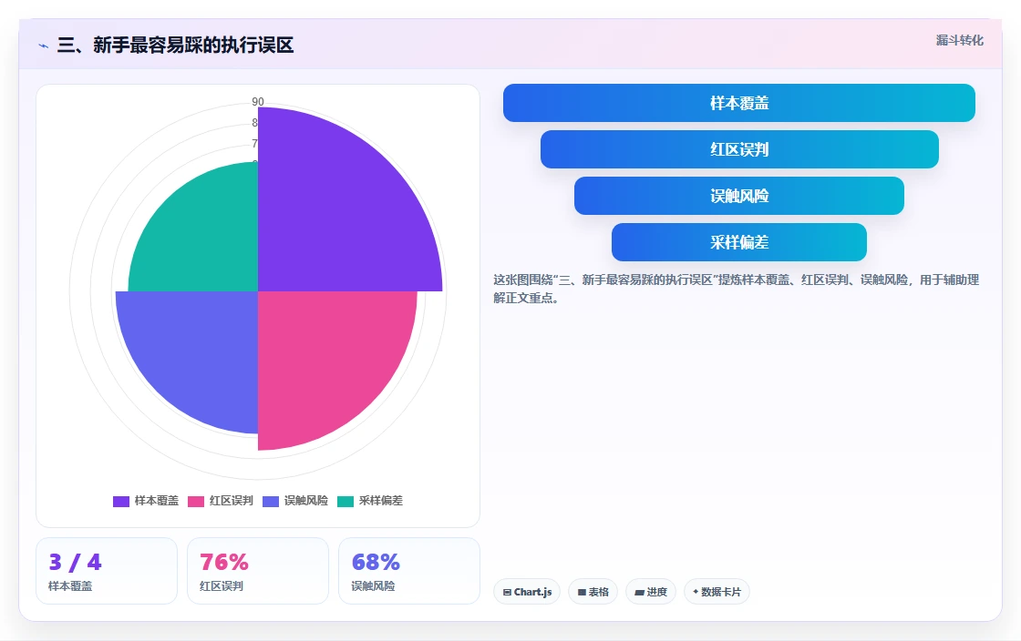Click the sparkle icon in 数据卡片 chip
The width and height of the screenshot is (1021, 641).
click(696, 592)
